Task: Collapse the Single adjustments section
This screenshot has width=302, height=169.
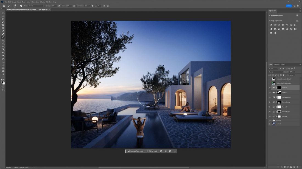Action: point(269,21)
